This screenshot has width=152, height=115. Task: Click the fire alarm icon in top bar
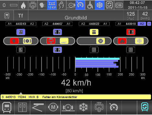(x=23, y=5)
